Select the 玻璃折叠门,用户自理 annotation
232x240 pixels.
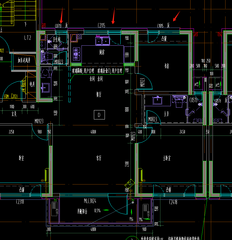[110, 71]
